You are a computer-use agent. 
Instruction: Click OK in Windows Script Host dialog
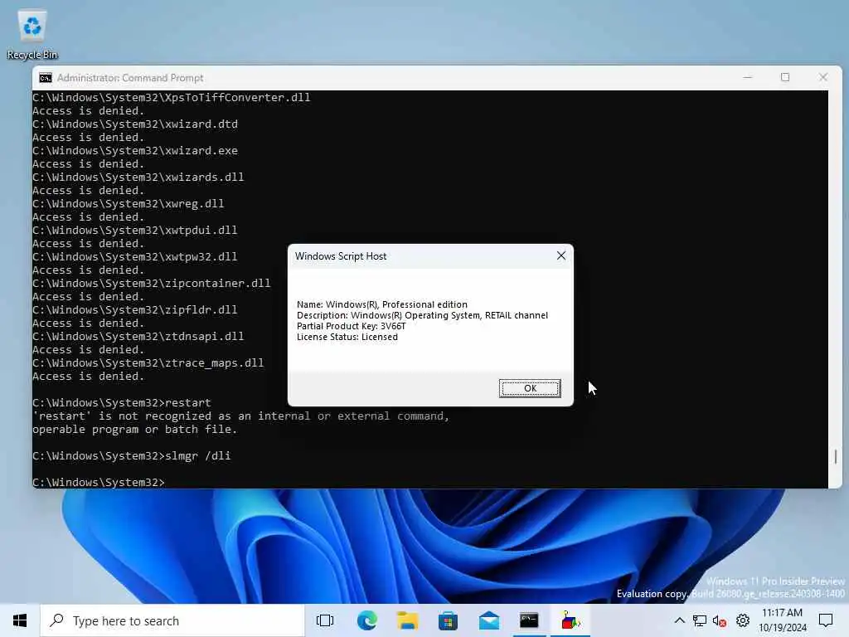coord(530,388)
